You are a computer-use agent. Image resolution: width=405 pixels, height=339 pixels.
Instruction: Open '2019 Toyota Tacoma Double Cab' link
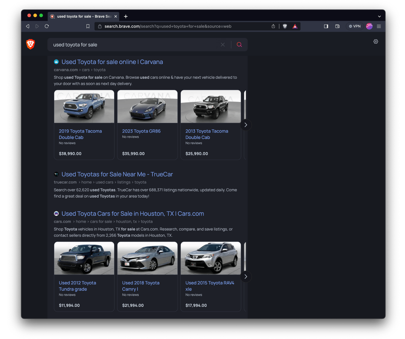pos(80,134)
